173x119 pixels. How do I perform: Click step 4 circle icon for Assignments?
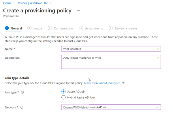(x=81, y=28)
